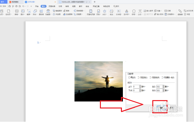Open header and footer (页眉和页脚)

point(91,13)
